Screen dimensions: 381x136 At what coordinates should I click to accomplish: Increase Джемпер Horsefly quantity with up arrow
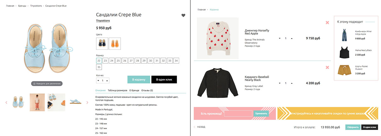tap(292, 38)
